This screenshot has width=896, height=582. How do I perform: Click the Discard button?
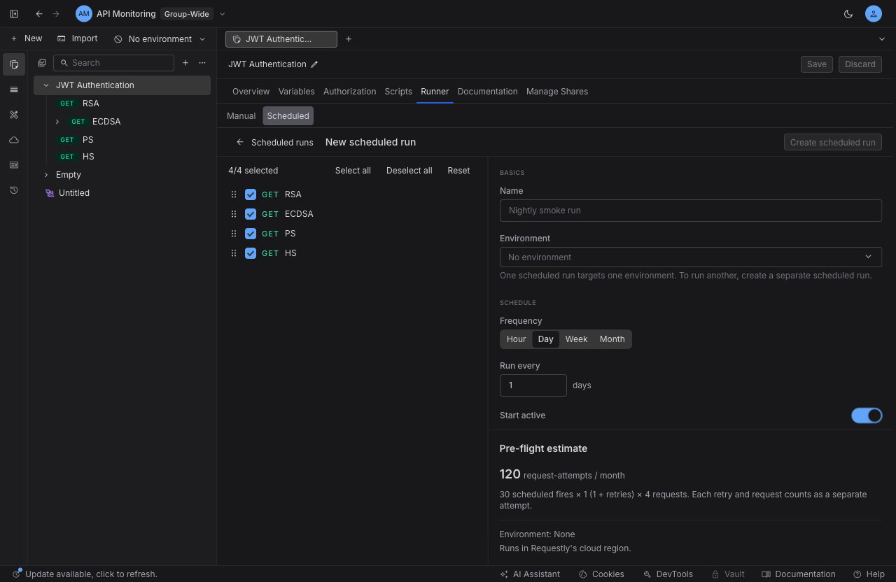click(x=860, y=64)
